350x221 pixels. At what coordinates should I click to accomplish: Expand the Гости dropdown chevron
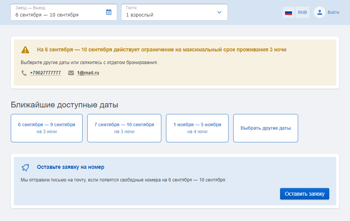click(x=219, y=12)
